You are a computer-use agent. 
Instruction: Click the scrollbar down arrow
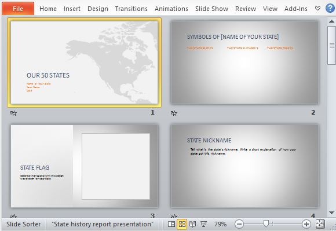[331, 212]
